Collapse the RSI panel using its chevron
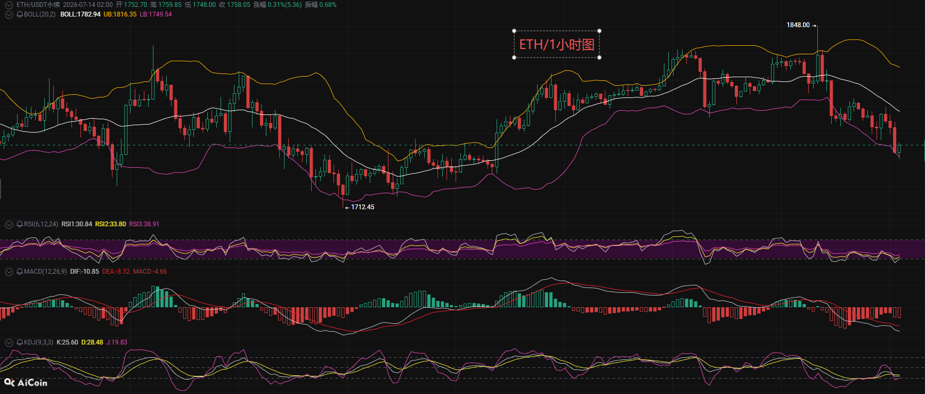This screenshot has width=925, height=394. pyautogui.click(x=9, y=224)
